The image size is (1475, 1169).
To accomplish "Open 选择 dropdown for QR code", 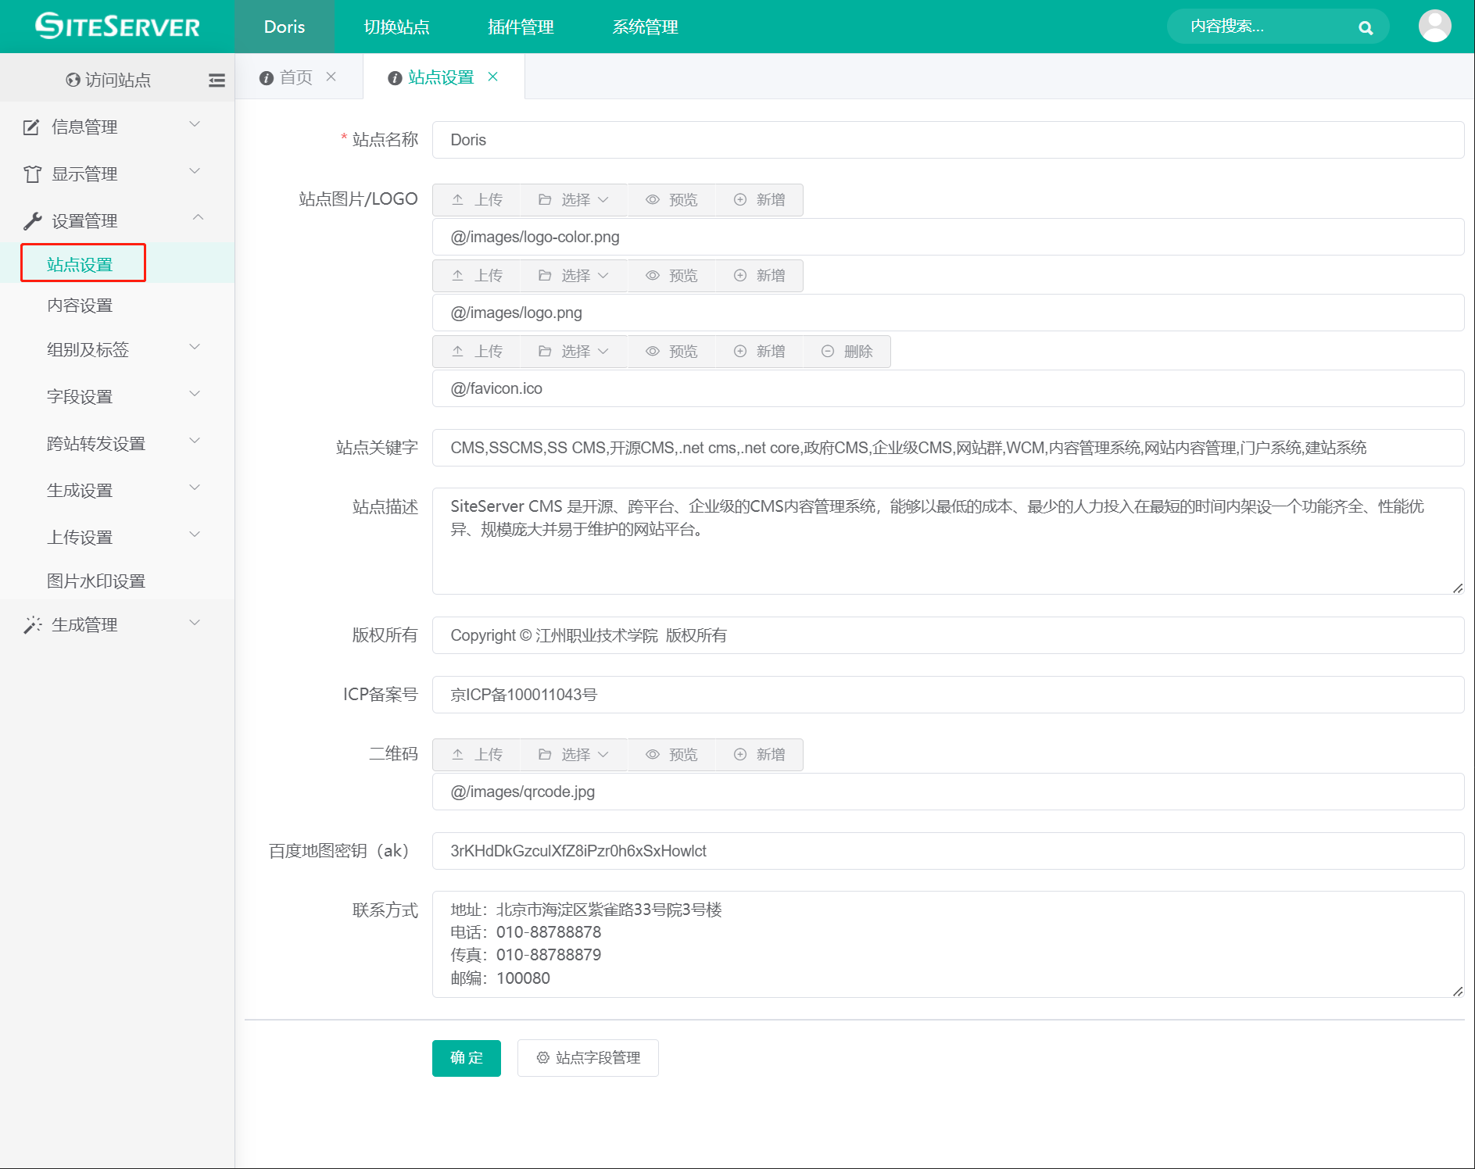I will 573,755.
